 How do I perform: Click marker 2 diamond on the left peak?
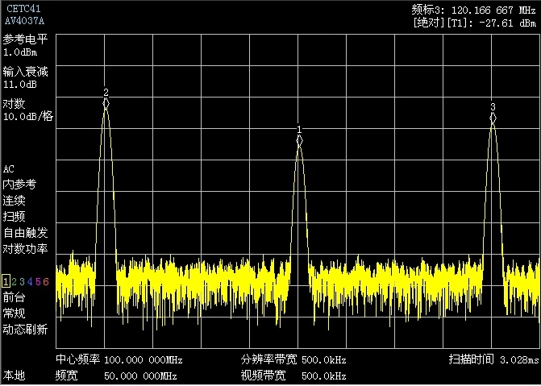coord(106,103)
